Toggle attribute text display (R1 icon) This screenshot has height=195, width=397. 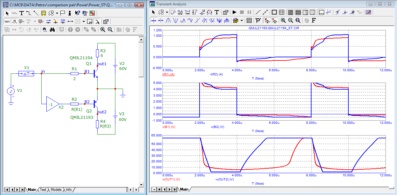click(14, 21)
